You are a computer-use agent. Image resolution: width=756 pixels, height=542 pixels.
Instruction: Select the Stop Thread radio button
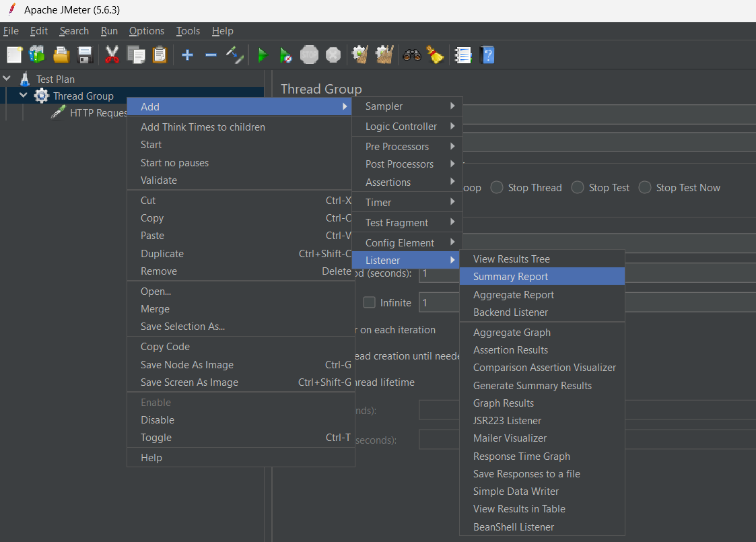497,188
